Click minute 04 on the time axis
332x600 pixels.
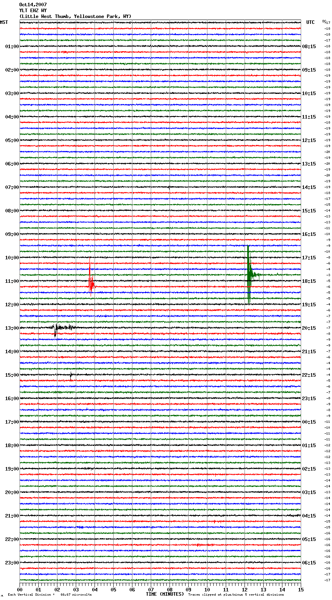pos(95,589)
